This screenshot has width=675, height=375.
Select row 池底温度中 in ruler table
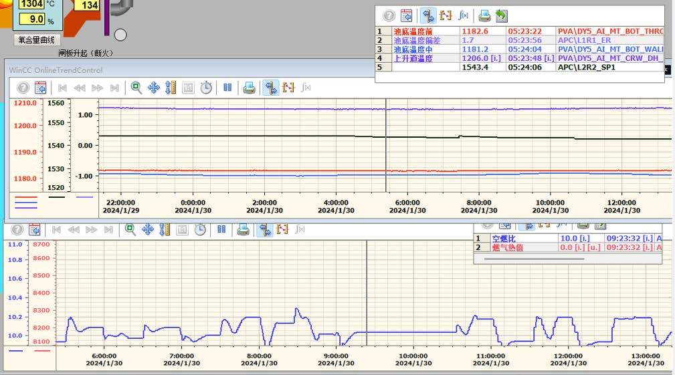click(520, 49)
